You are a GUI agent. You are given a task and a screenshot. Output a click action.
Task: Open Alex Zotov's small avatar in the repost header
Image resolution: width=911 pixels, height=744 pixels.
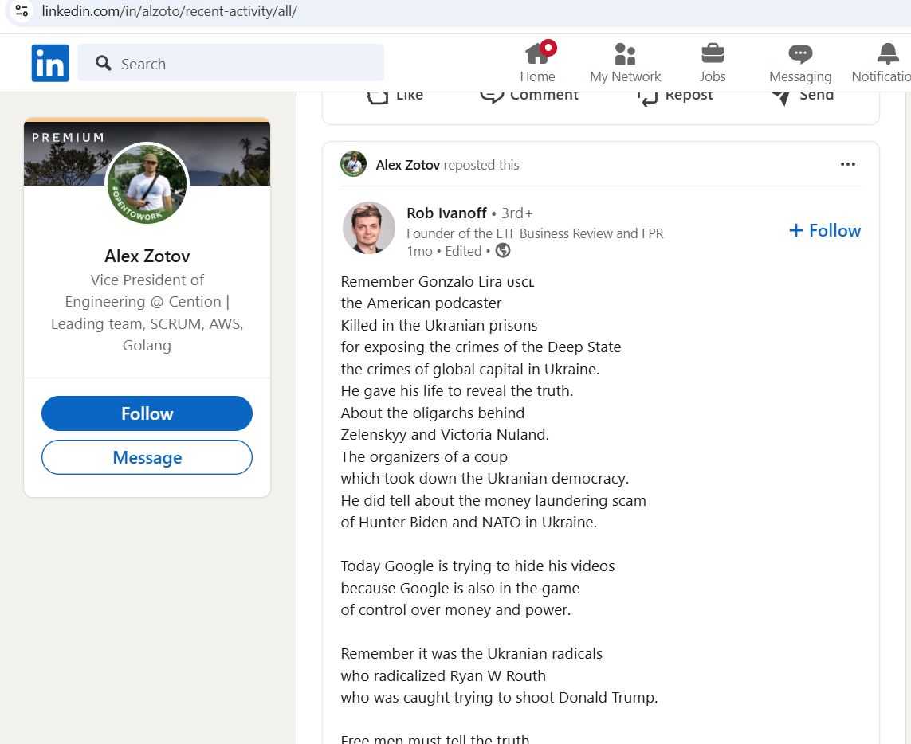pos(353,164)
